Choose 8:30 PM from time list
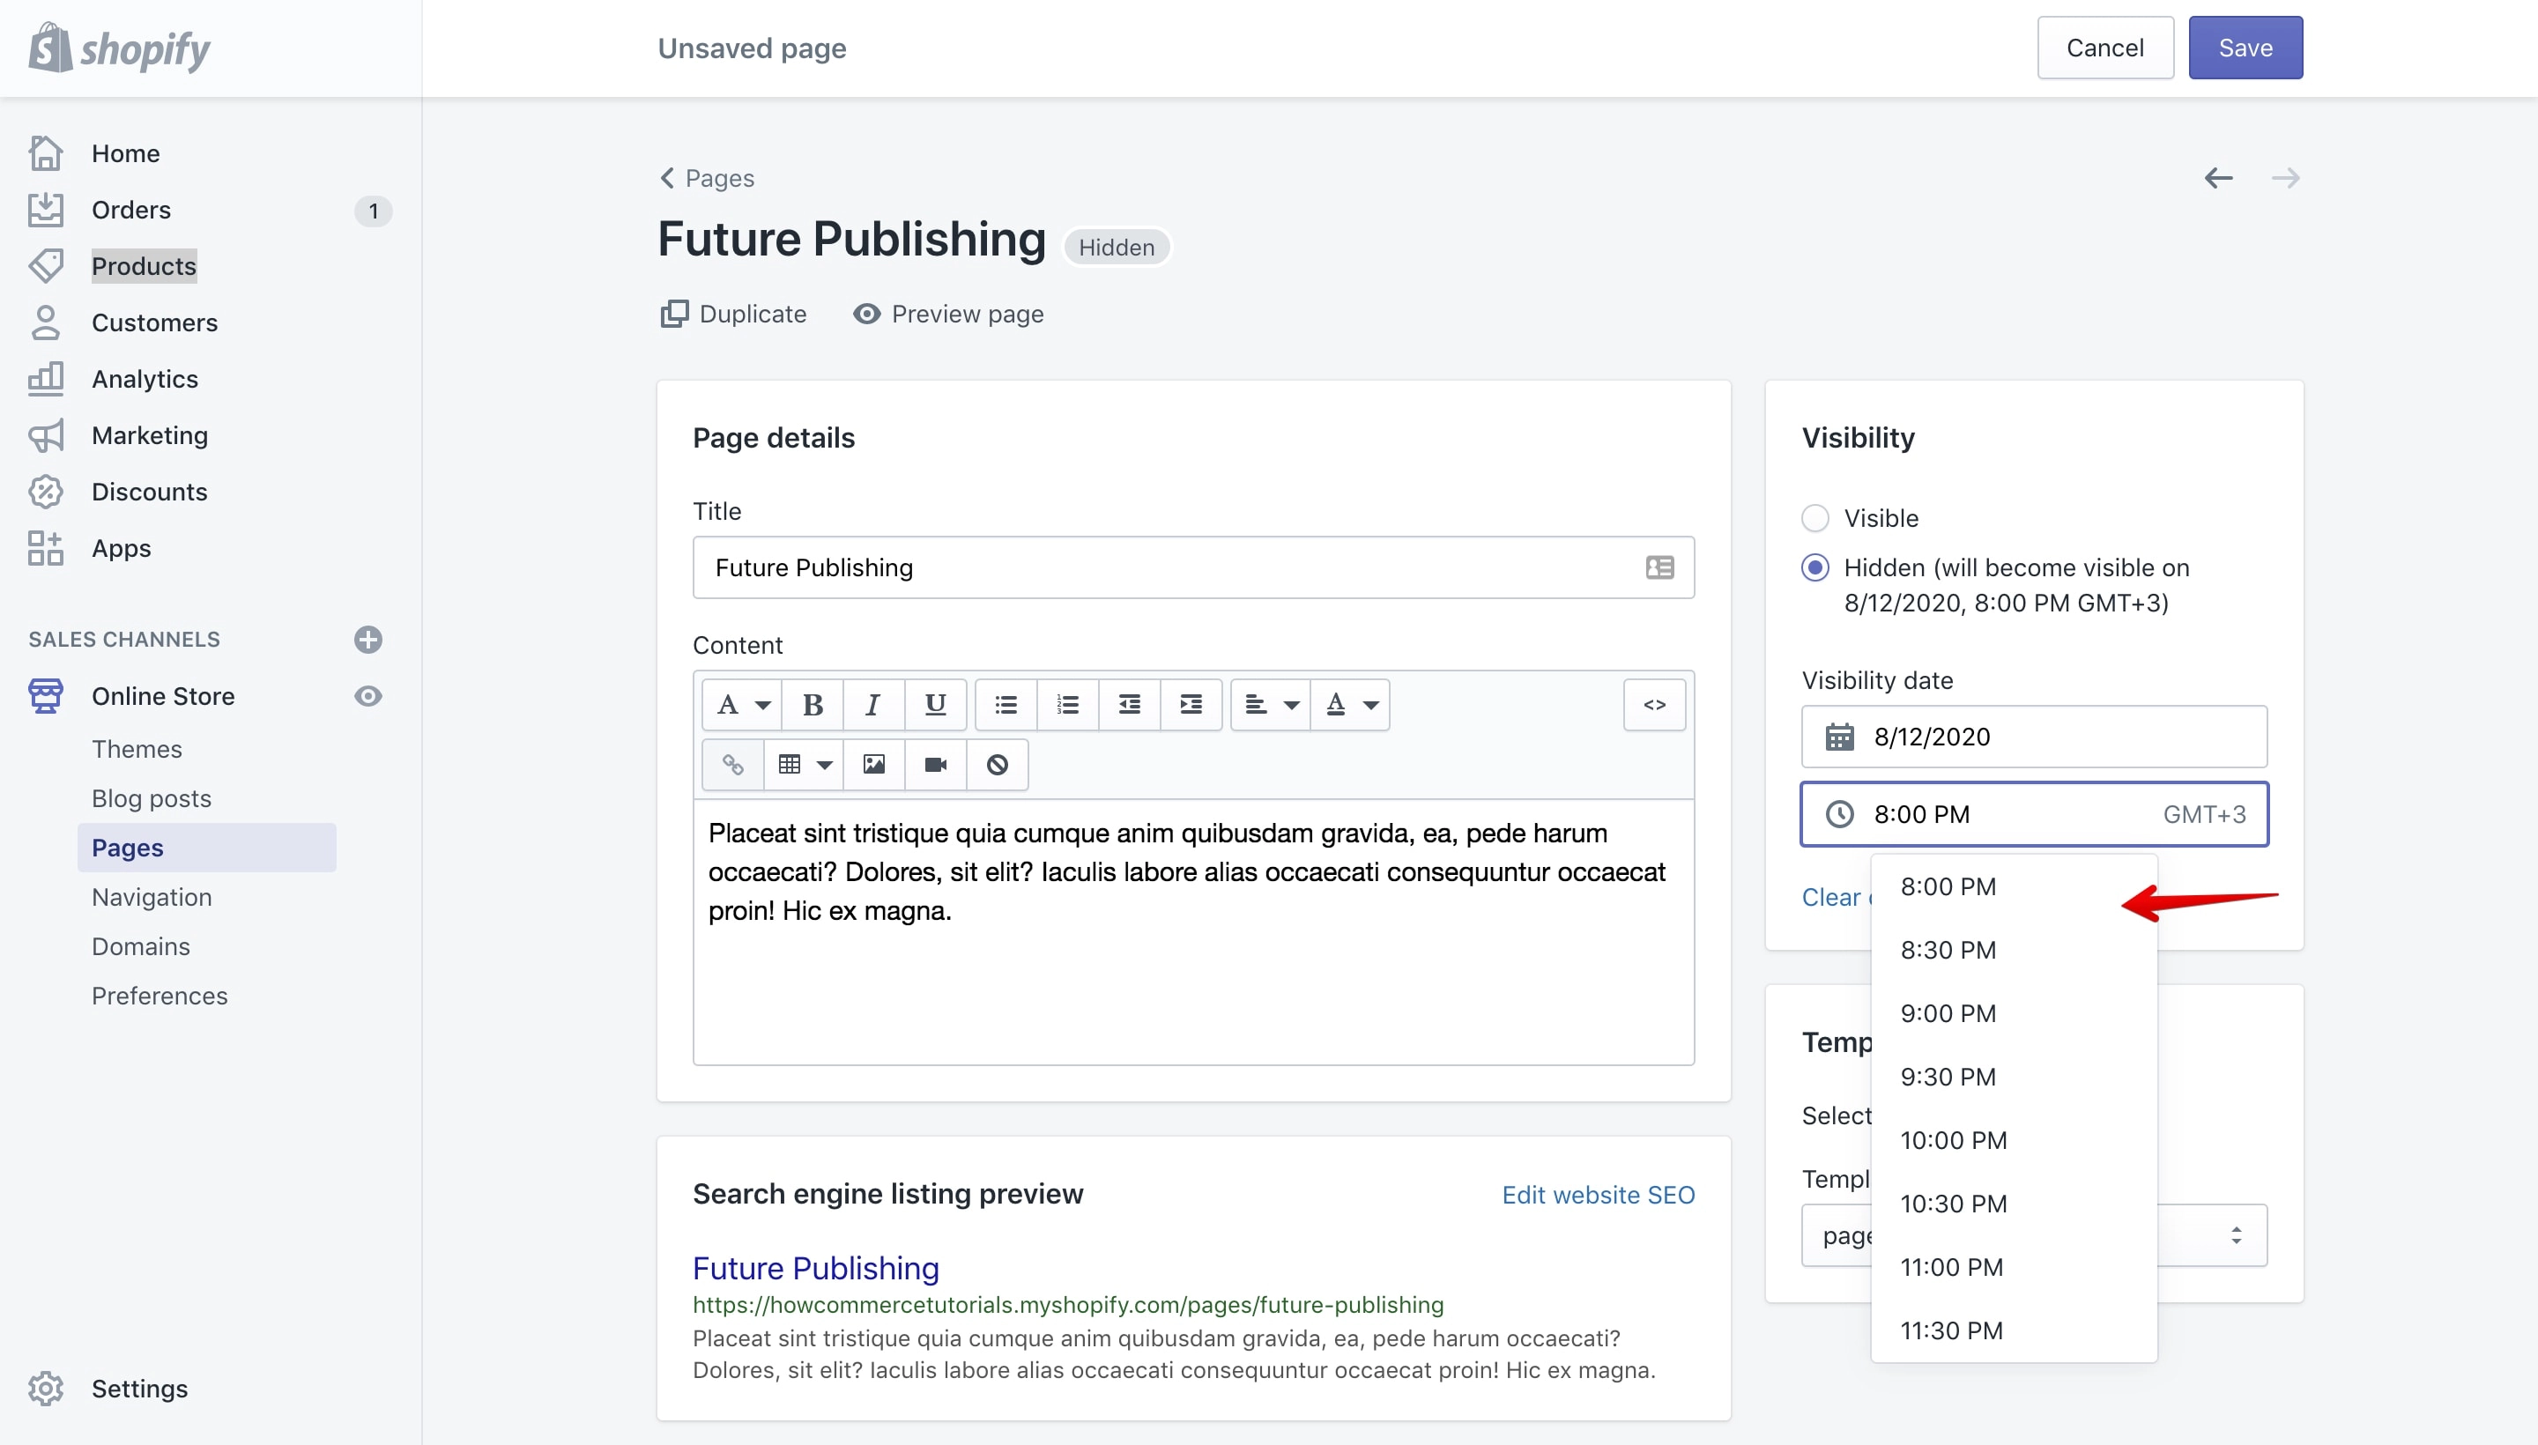This screenshot has width=2538, height=1445. (2013, 950)
